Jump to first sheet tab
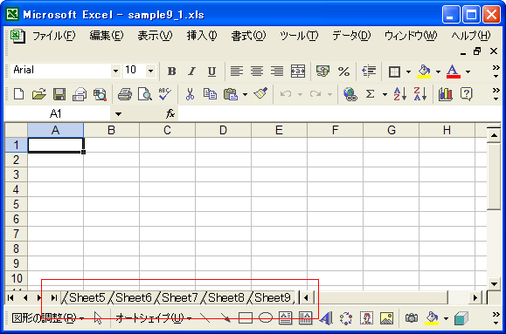The image size is (506, 334). click(x=10, y=298)
